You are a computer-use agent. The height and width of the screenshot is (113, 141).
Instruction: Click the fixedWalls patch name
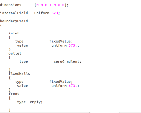pyautogui.click(x=19, y=73)
